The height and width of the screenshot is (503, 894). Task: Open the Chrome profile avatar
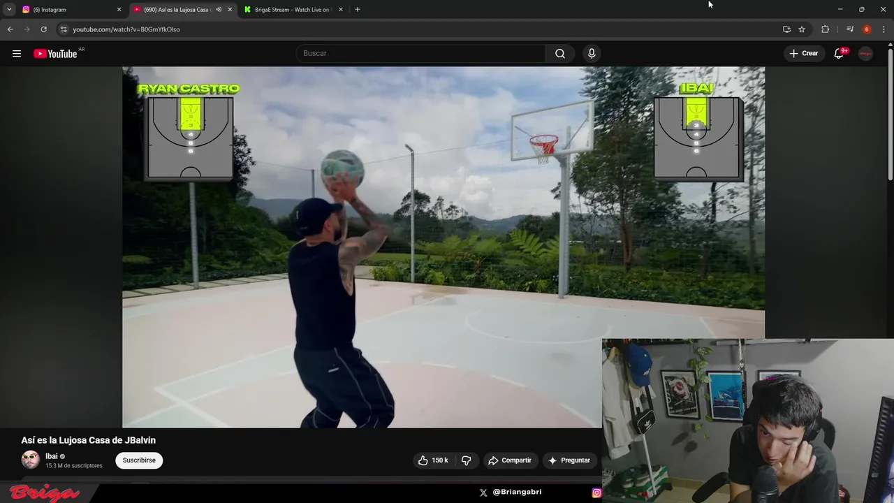tap(867, 29)
